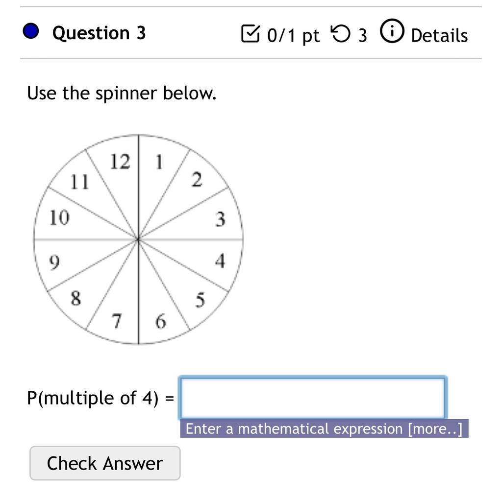This screenshot has height=500, width=502.
Task: Click the Question 3 heading
Action: [99, 33]
